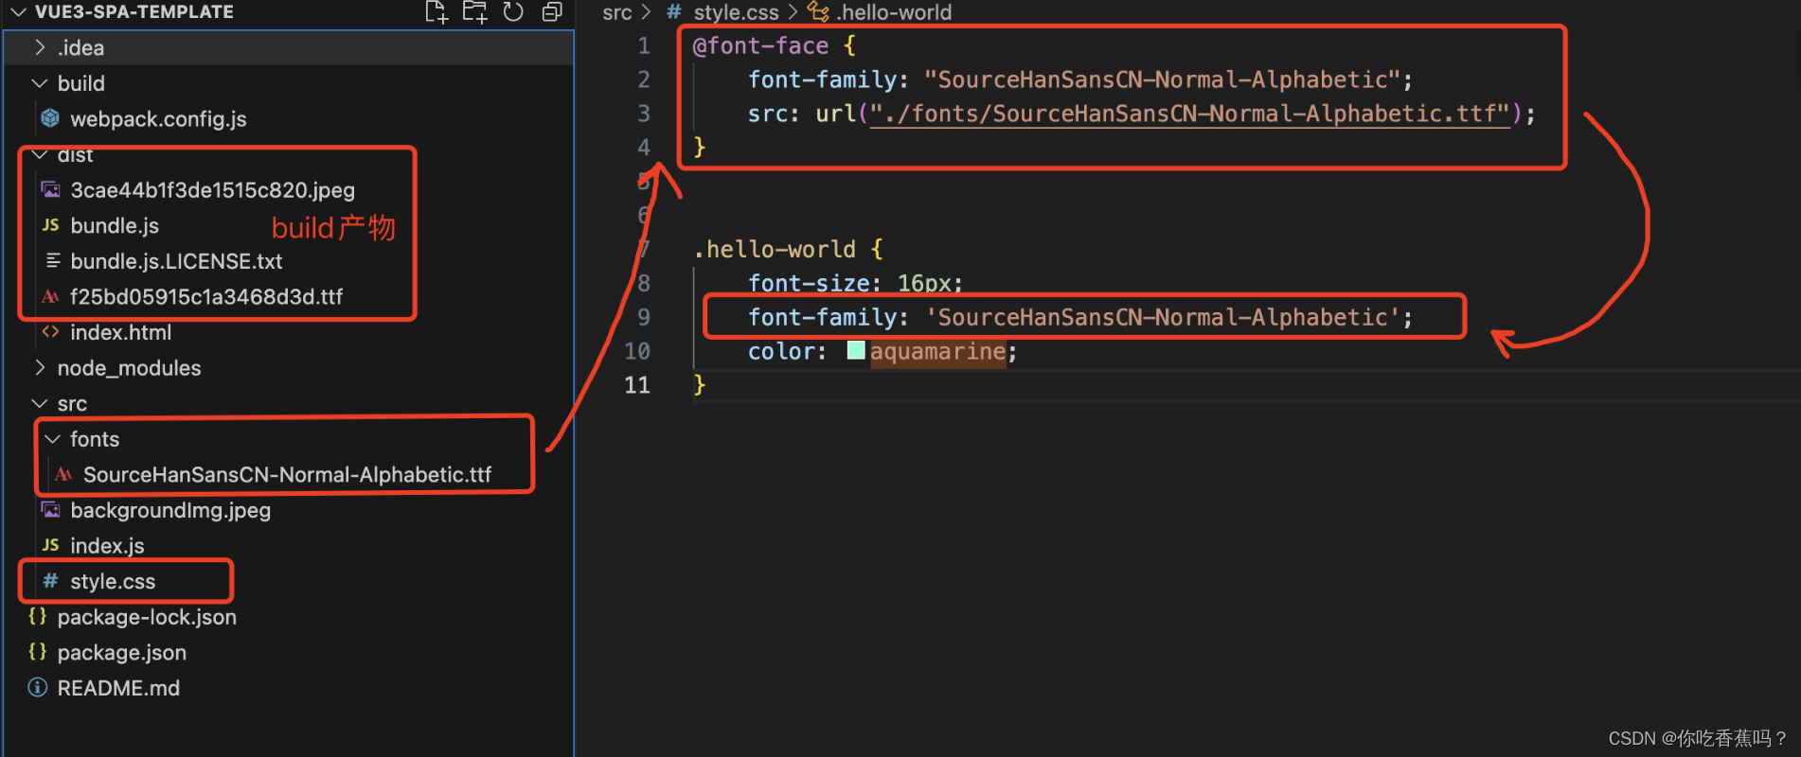Click src in the editor breadcrumb
This screenshot has height=757, width=1801.
point(617,12)
